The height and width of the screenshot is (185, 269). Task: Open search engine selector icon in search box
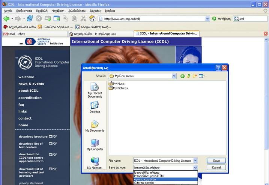pyautogui.click(x=237, y=19)
